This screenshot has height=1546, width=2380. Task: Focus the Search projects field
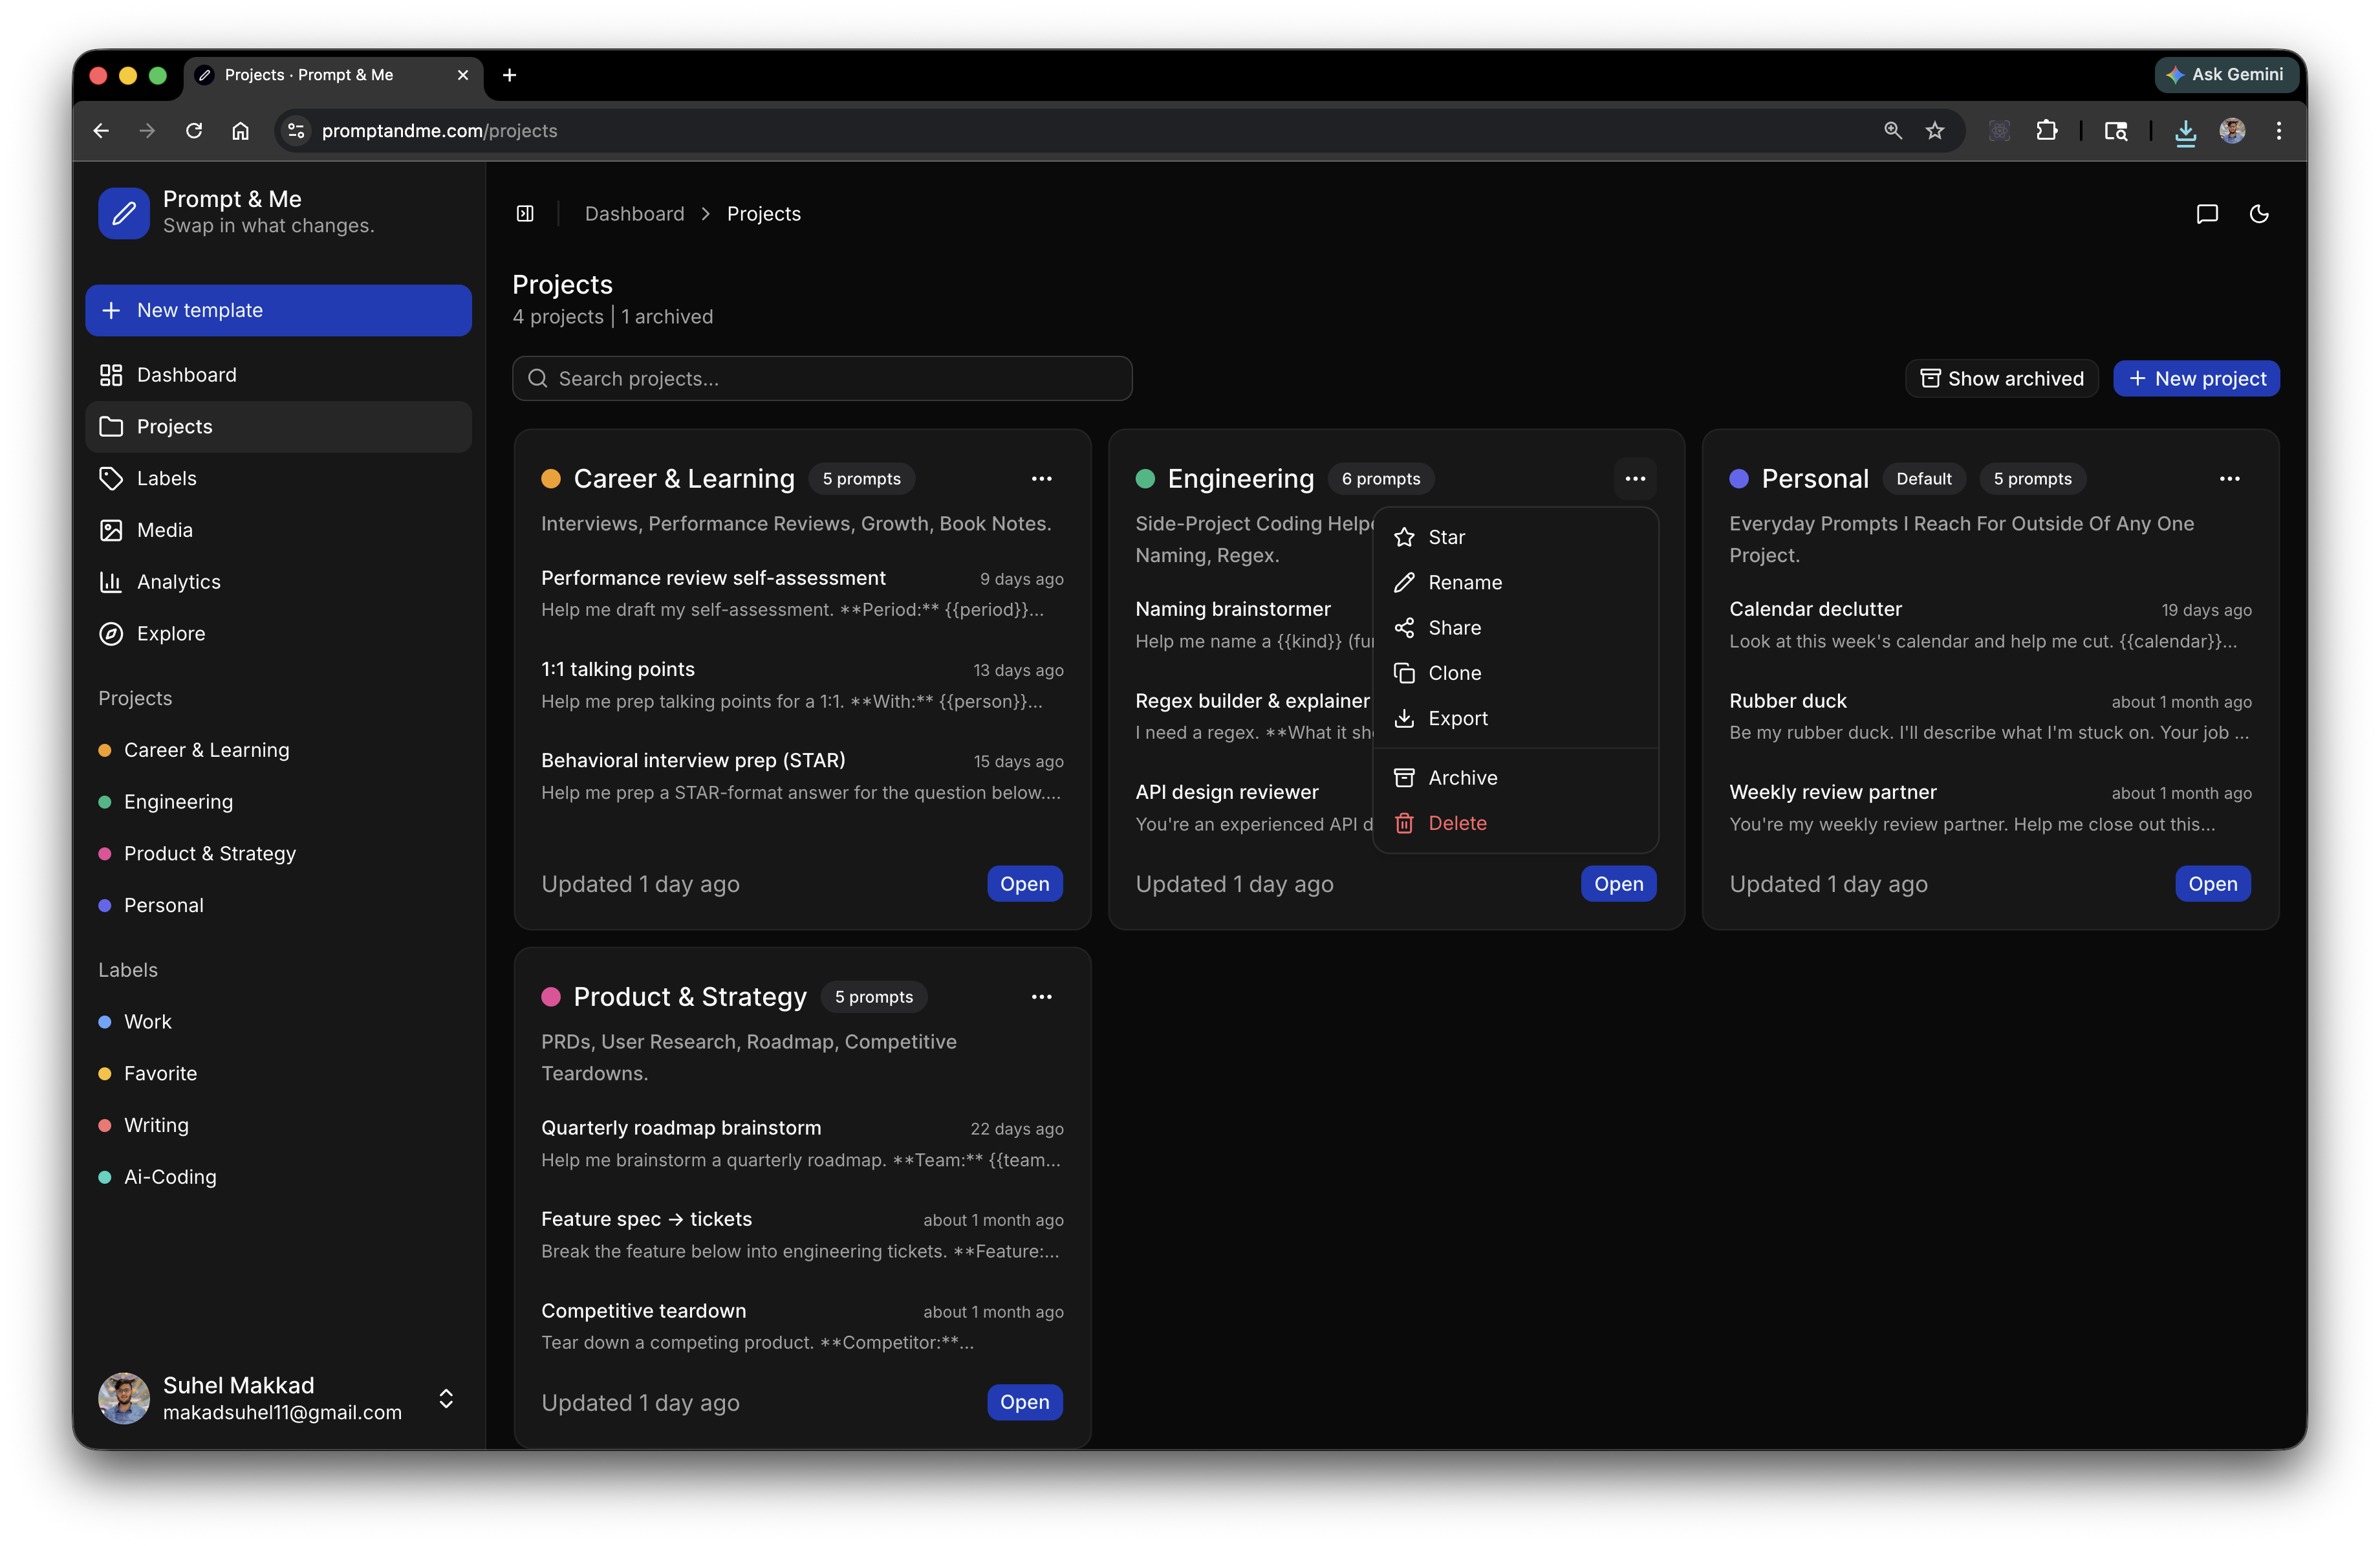point(822,378)
